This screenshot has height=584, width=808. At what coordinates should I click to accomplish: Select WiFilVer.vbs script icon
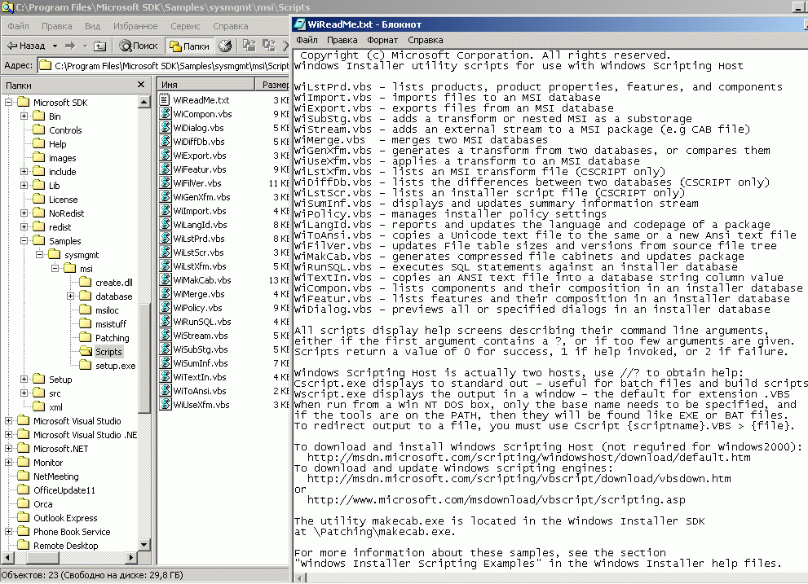(165, 182)
